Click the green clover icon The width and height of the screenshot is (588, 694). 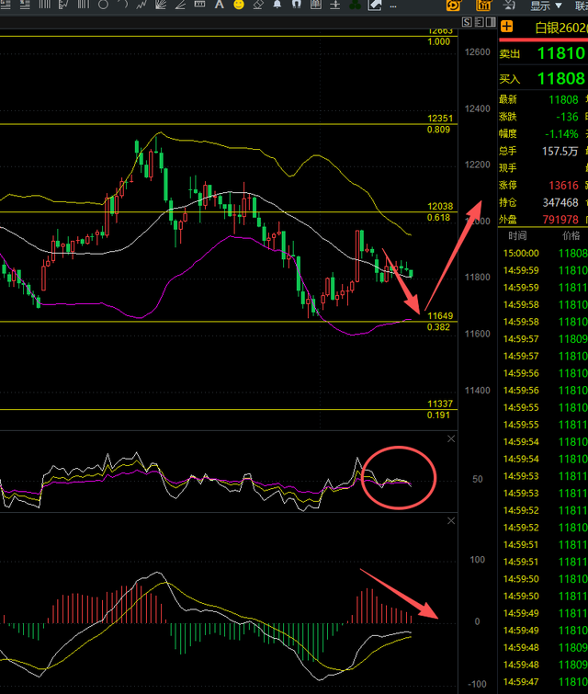(355, 5)
